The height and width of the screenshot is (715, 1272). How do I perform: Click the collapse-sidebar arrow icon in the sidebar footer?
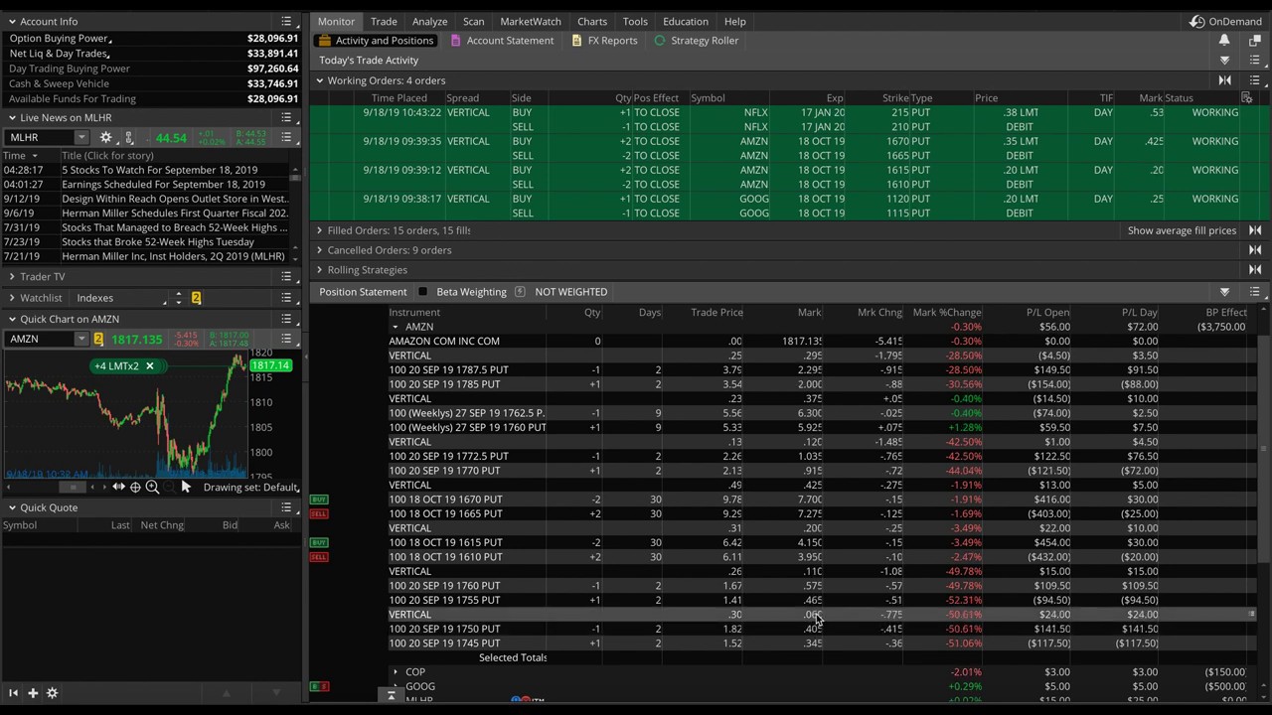[x=14, y=693]
